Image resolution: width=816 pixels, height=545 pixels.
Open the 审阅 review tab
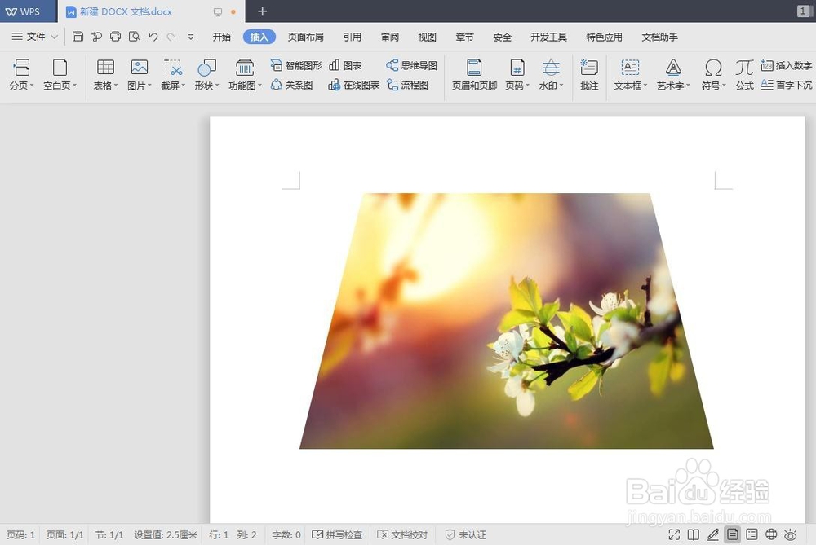[x=390, y=37]
